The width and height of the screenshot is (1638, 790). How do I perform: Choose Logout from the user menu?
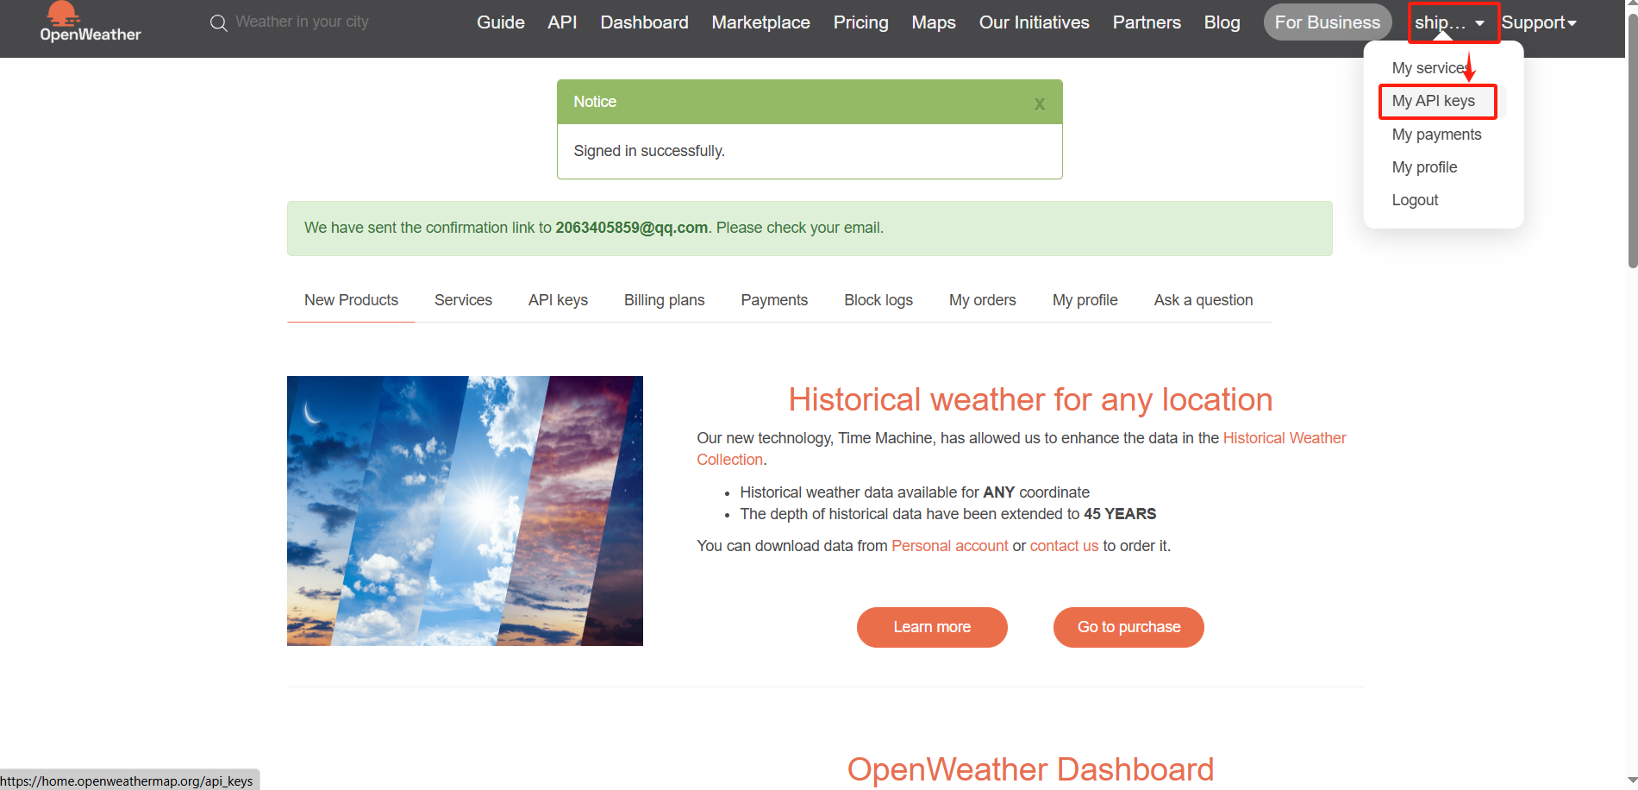click(1415, 200)
